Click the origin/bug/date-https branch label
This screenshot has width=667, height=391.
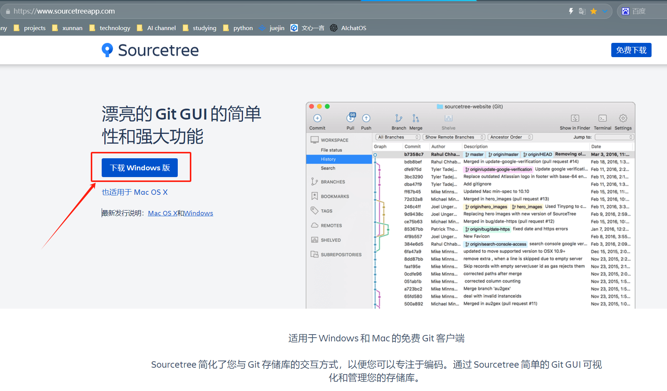pos(487,229)
